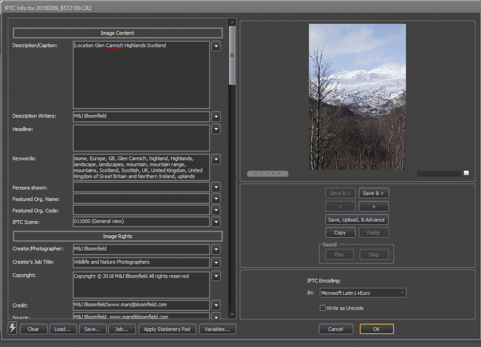This screenshot has height=347, width=481.
Task: Open the Keywords dropdown arrow
Action: tap(216, 159)
